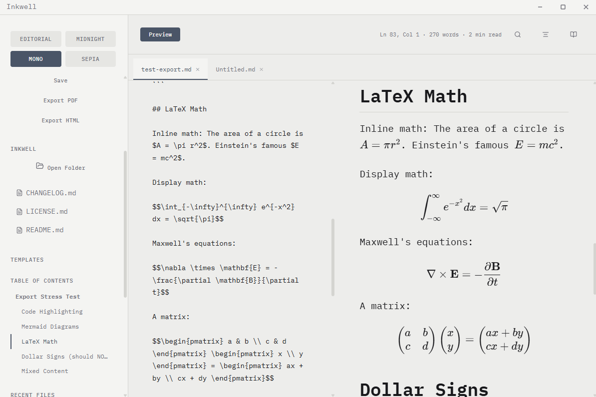The width and height of the screenshot is (596, 397).
Task: Select the EDITORIAL theme
Action: pyautogui.click(x=36, y=39)
